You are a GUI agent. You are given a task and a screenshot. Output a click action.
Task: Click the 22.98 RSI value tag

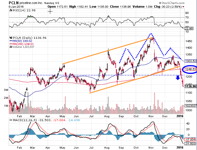(x=189, y=29)
